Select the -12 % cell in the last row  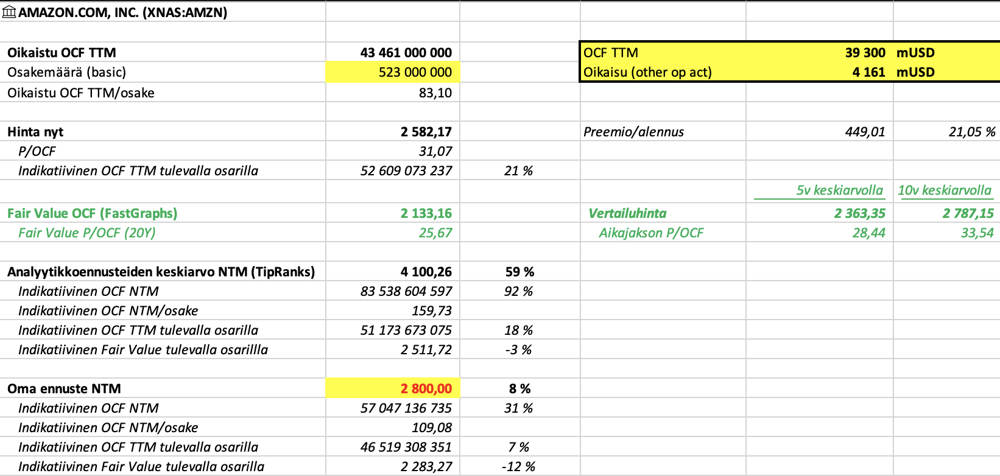(x=518, y=467)
